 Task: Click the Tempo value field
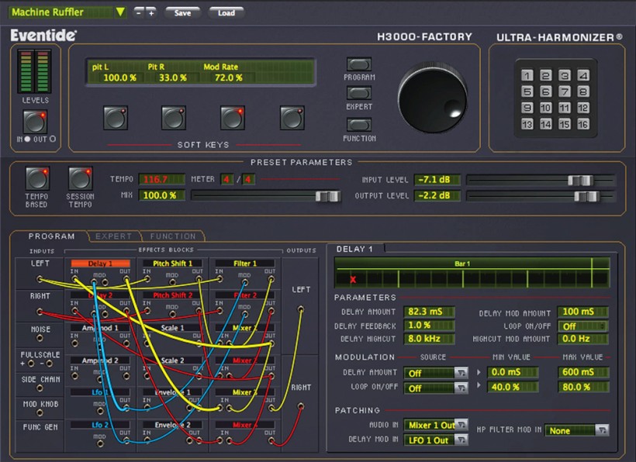(161, 179)
